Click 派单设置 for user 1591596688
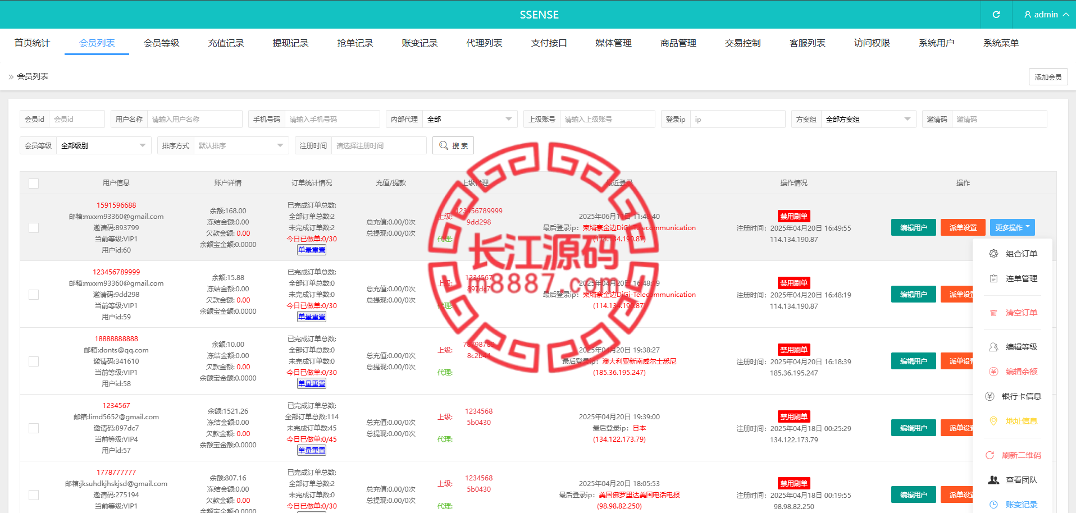 coord(963,227)
